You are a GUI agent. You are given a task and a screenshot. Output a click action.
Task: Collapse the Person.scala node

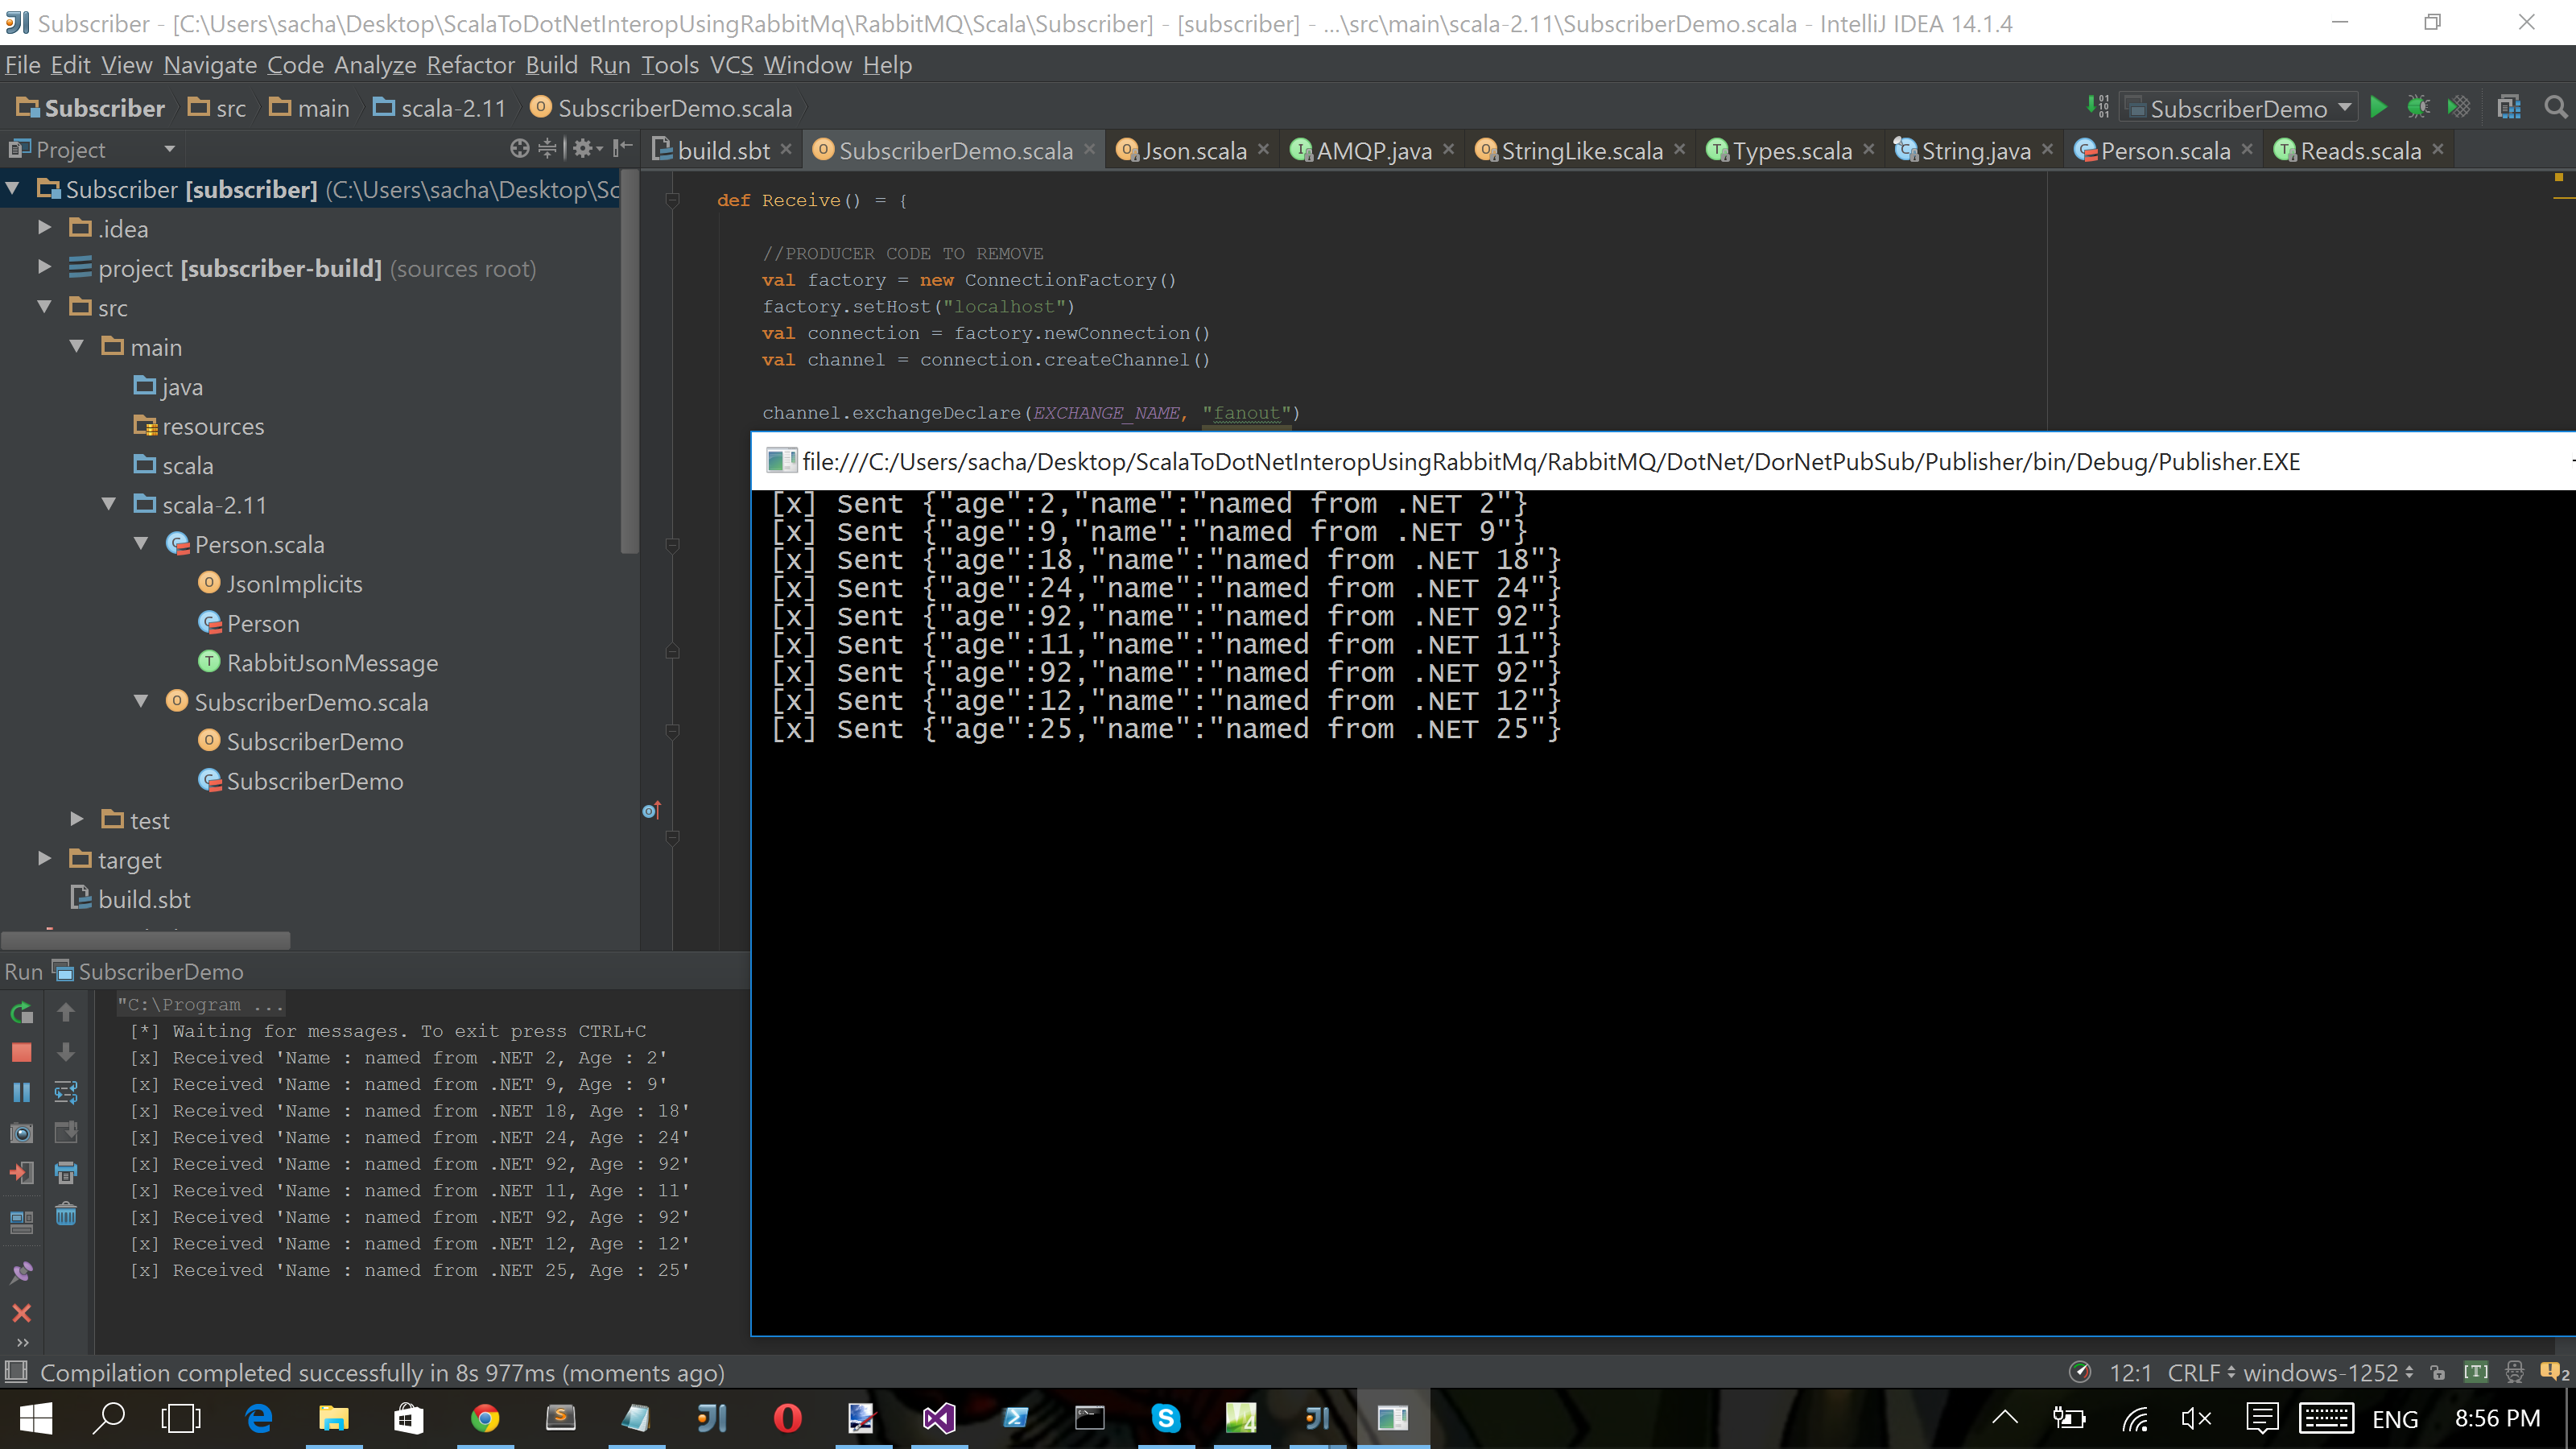(141, 543)
